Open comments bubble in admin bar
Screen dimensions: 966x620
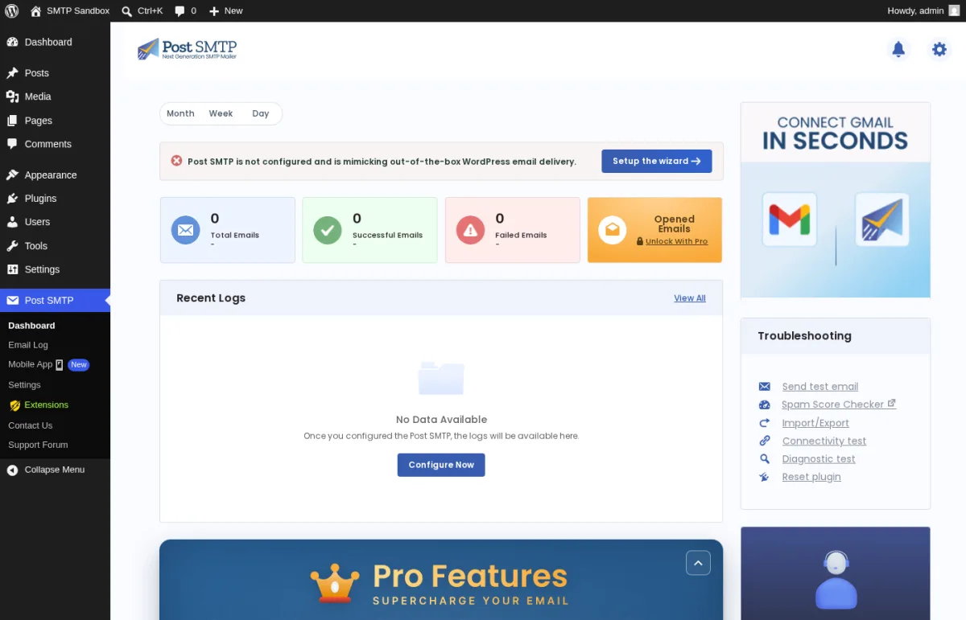(185, 10)
